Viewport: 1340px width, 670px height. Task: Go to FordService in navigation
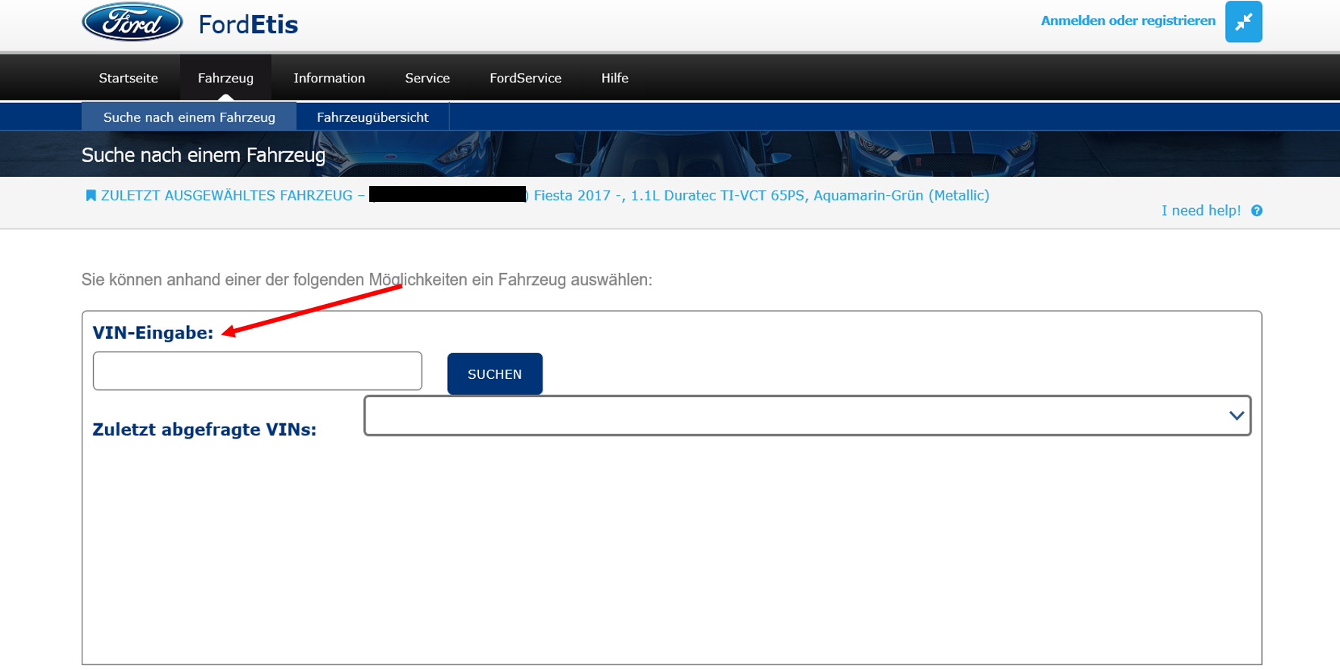[x=525, y=78]
